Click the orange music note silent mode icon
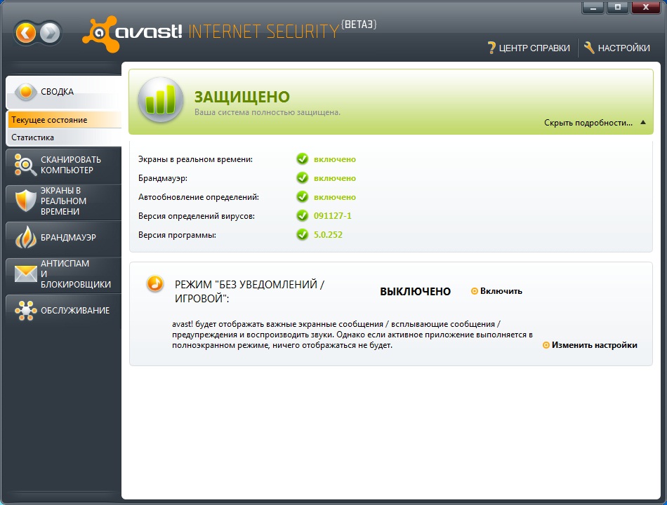Image resolution: width=667 pixels, height=505 pixels. tap(155, 283)
